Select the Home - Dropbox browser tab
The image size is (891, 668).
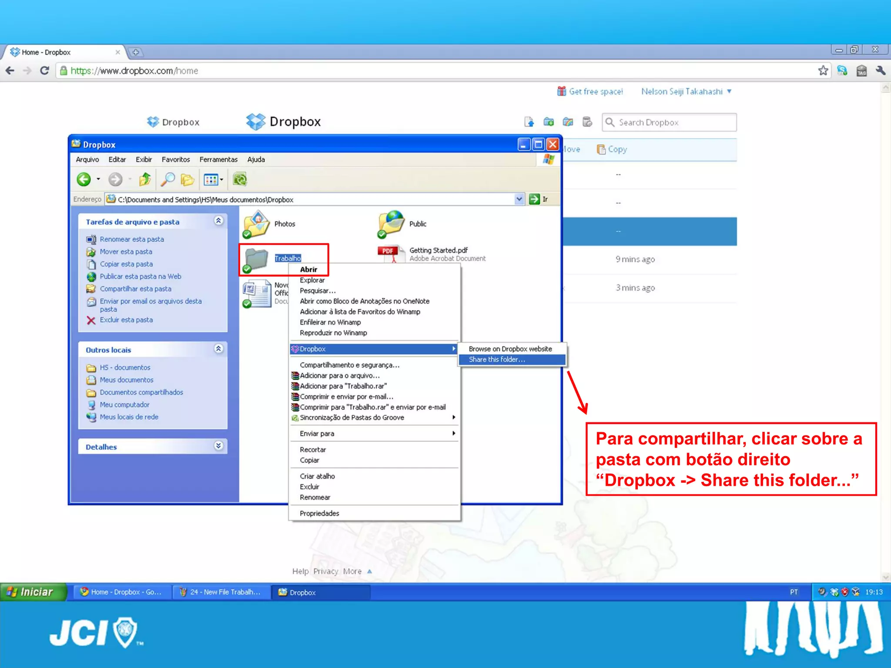pyautogui.click(x=64, y=52)
